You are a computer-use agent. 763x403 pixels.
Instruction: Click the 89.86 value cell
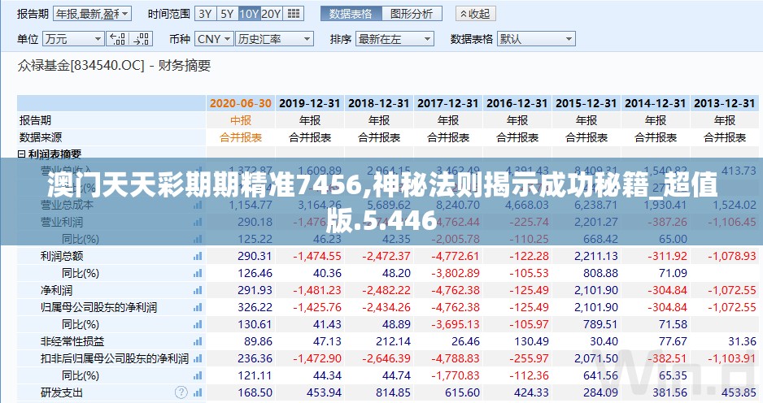tap(258, 341)
